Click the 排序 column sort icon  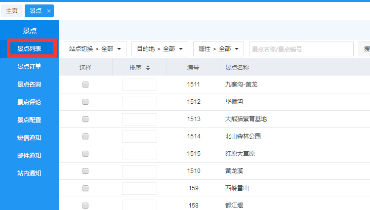click(x=148, y=68)
